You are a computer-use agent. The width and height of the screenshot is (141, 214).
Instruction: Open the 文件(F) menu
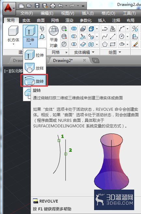pos(26,13)
